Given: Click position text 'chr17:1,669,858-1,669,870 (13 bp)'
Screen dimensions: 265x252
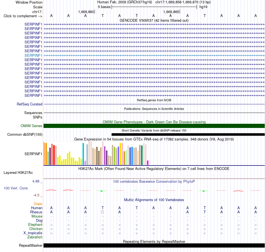Looking at the screenshot, I should (x=183, y=2).
